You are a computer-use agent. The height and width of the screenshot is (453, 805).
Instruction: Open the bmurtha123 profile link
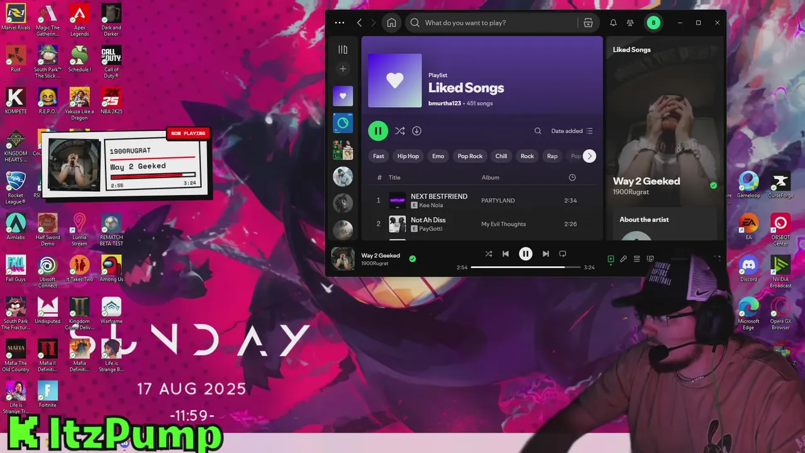click(x=445, y=103)
